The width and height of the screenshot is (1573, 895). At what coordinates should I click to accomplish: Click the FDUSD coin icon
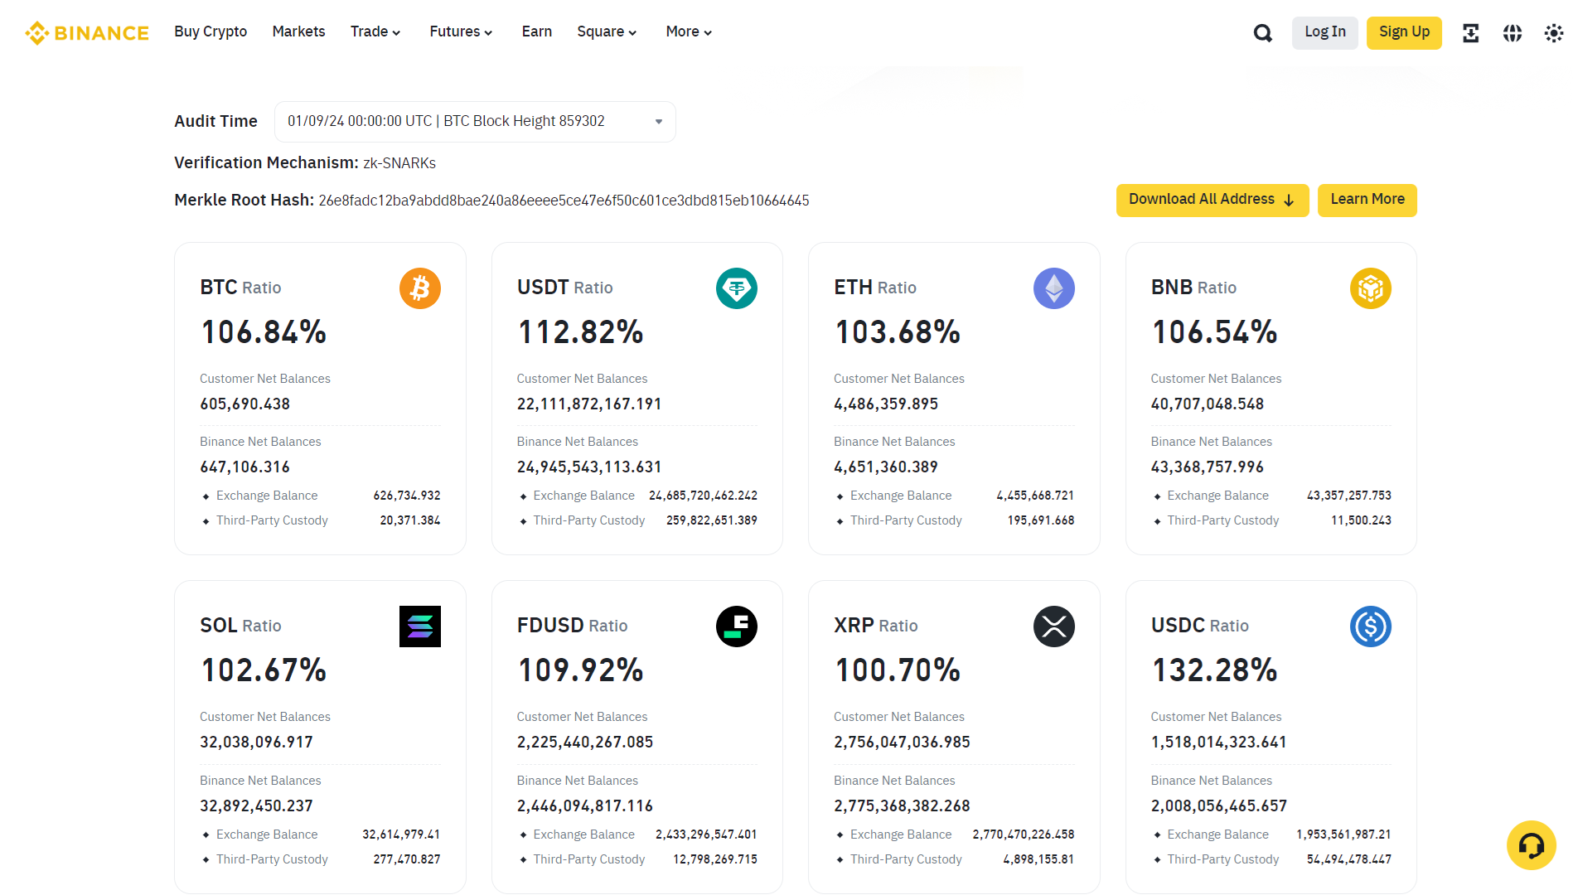737,626
